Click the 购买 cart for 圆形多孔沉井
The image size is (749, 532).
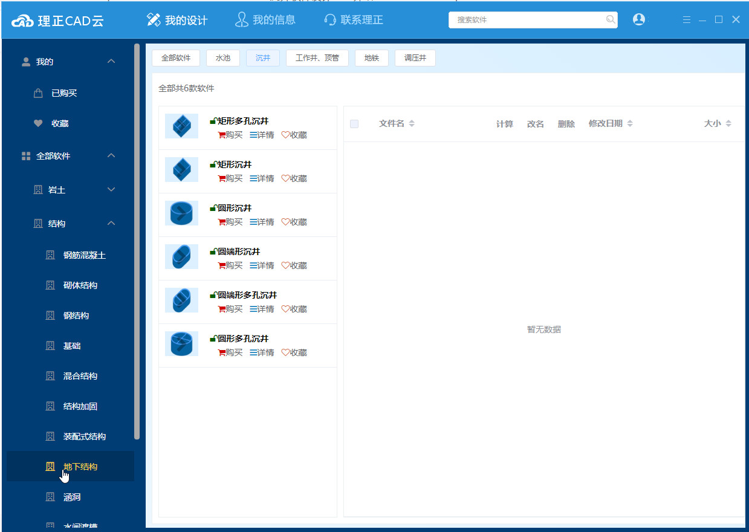[x=230, y=352]
